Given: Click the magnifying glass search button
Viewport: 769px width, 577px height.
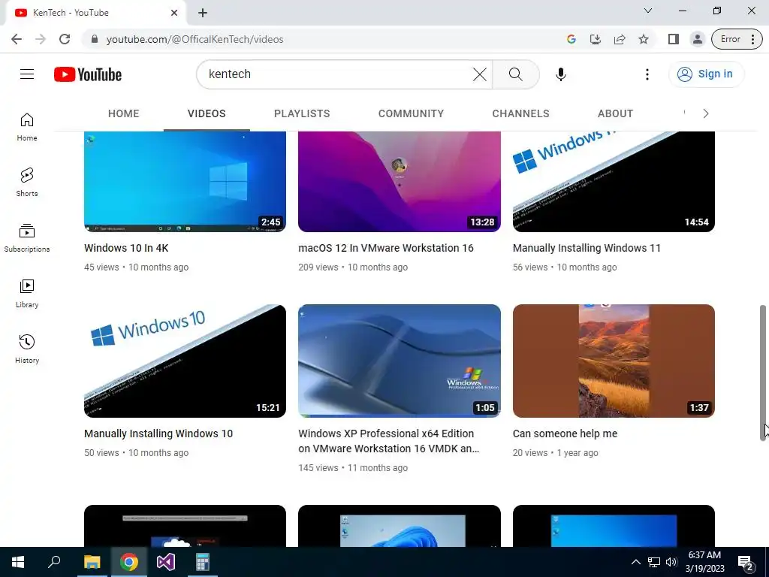Looking at the screenshot, I should [515, 74].
